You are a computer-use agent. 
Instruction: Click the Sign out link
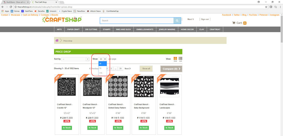pyautogui.click(x=205, y=19)
